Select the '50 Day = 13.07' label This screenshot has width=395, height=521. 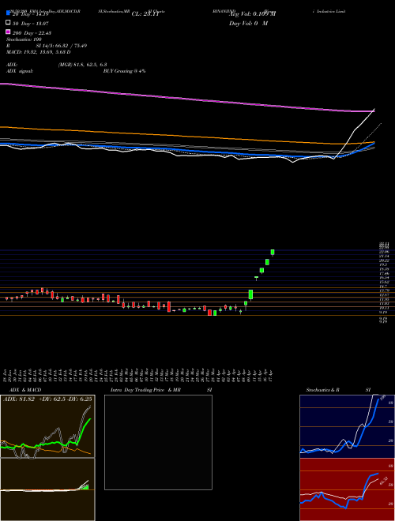31,23
